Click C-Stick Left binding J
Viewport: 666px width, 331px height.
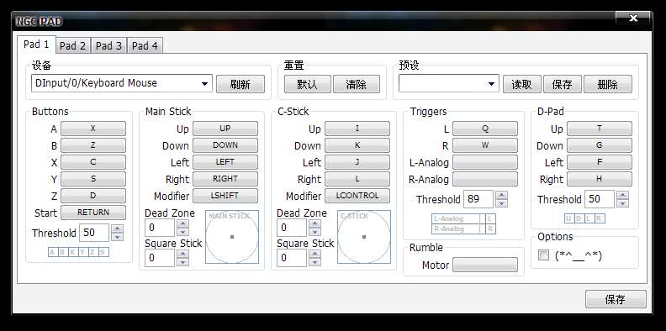(x=357, y=162)
